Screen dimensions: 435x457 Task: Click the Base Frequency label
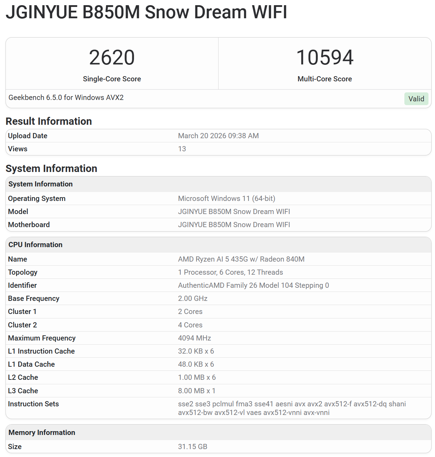click(x=34, y=298)
